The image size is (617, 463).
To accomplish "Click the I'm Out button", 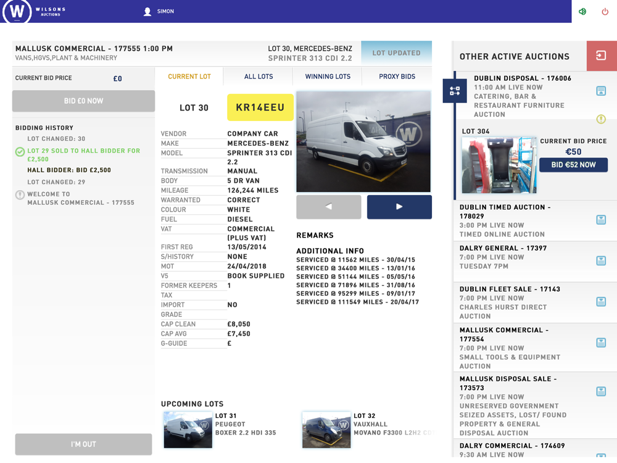I will pyautogui.click(x=83, y=444).
